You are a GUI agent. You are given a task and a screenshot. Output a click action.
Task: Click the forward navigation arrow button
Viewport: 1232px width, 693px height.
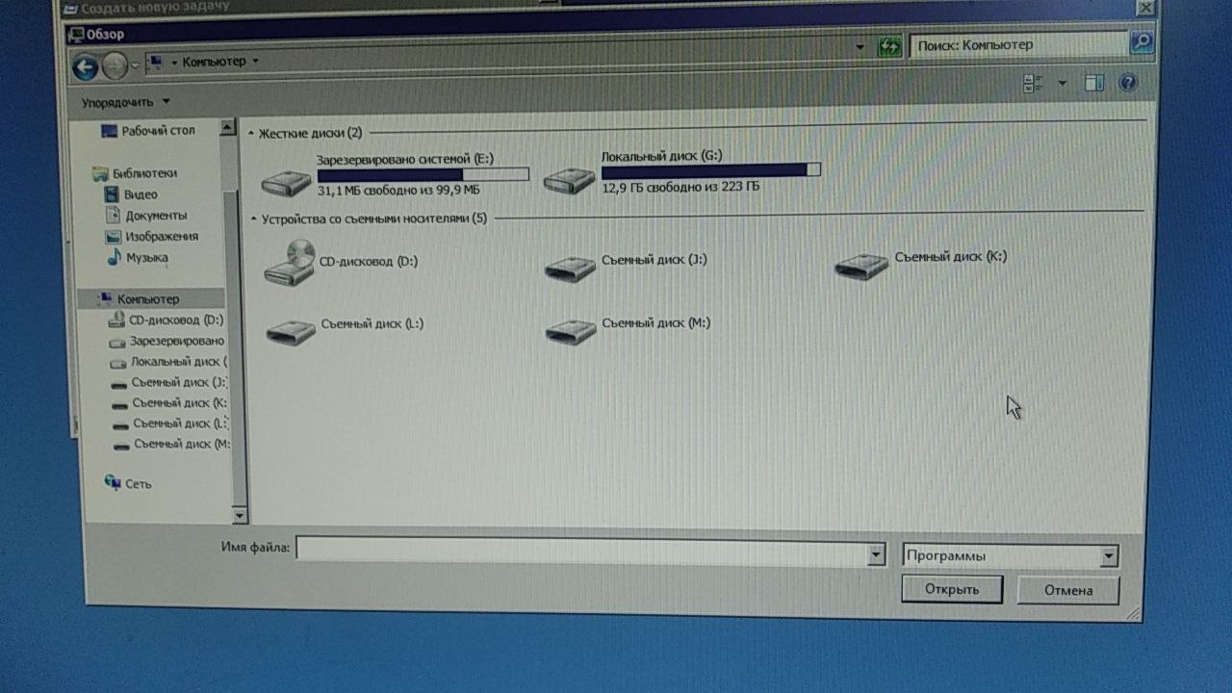click(115, 65)
